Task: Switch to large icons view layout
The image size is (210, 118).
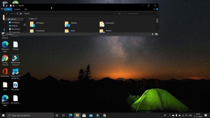Action: (x=156, y=34)
